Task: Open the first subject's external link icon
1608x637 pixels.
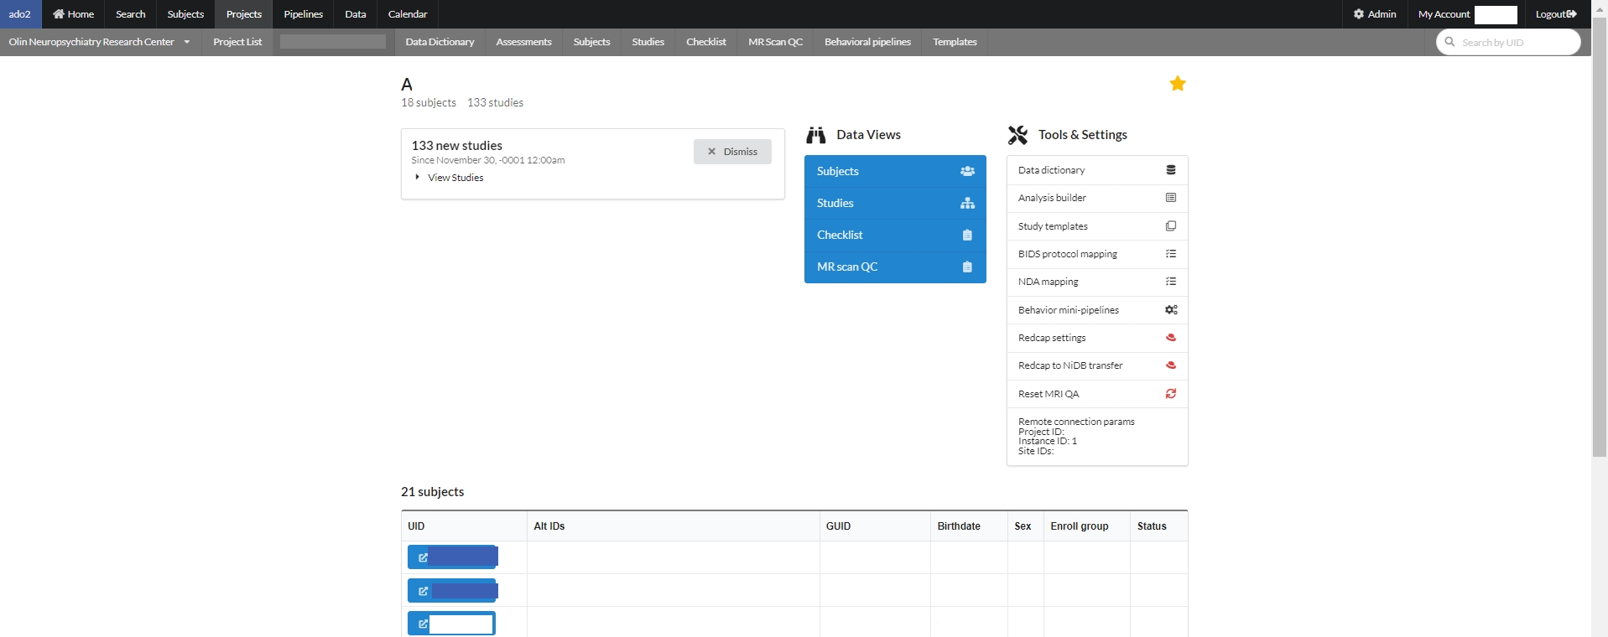Action: pos(423,557)
